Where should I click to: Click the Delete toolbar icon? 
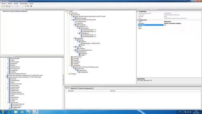point(20,6)
